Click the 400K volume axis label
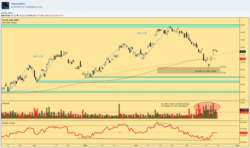 tap(242, 103)
